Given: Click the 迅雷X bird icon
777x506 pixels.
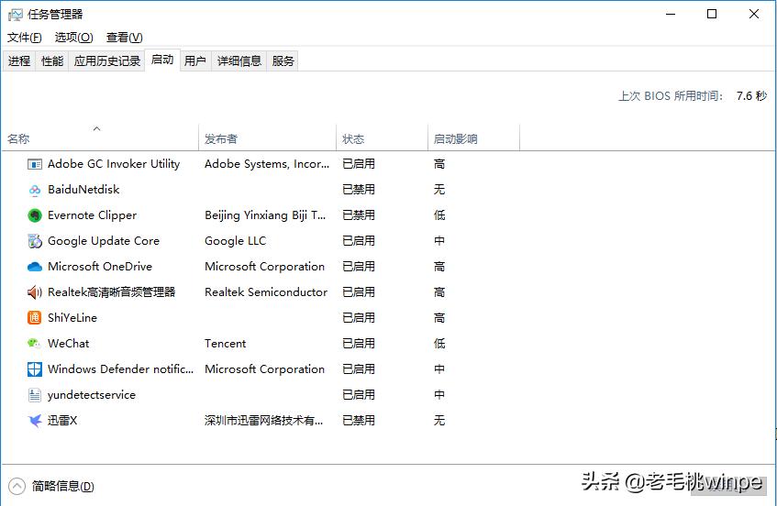Looking at the screenshot, I should (35, 421).
